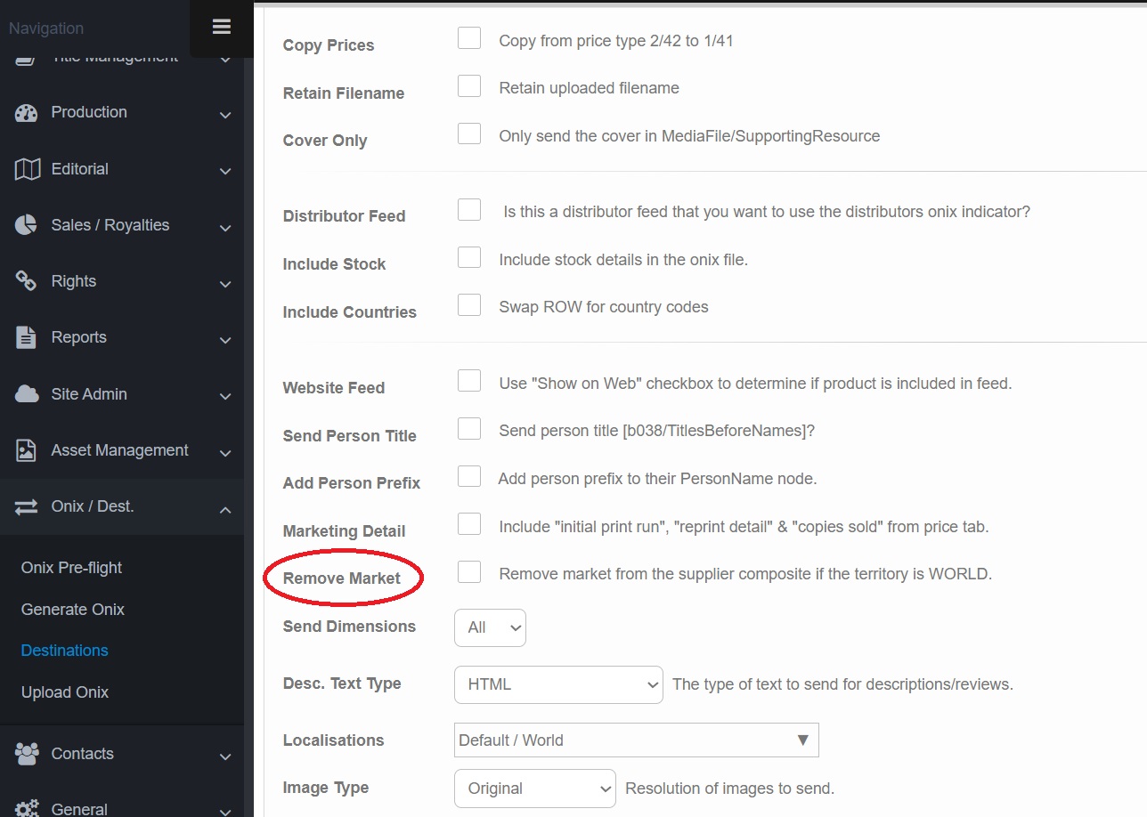Click the Reports document icon
The width and height of the screenshot is (1147, 817).
click(27, 337)
